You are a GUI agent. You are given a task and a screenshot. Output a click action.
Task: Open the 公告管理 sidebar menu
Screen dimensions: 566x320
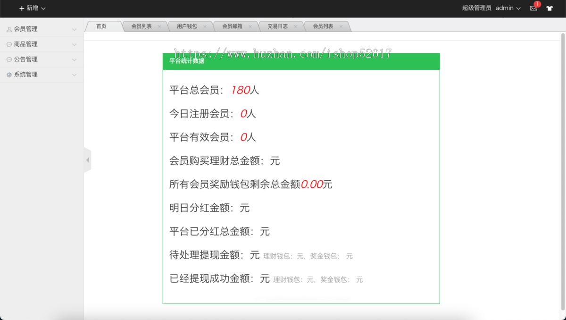(x=42, y=59)
